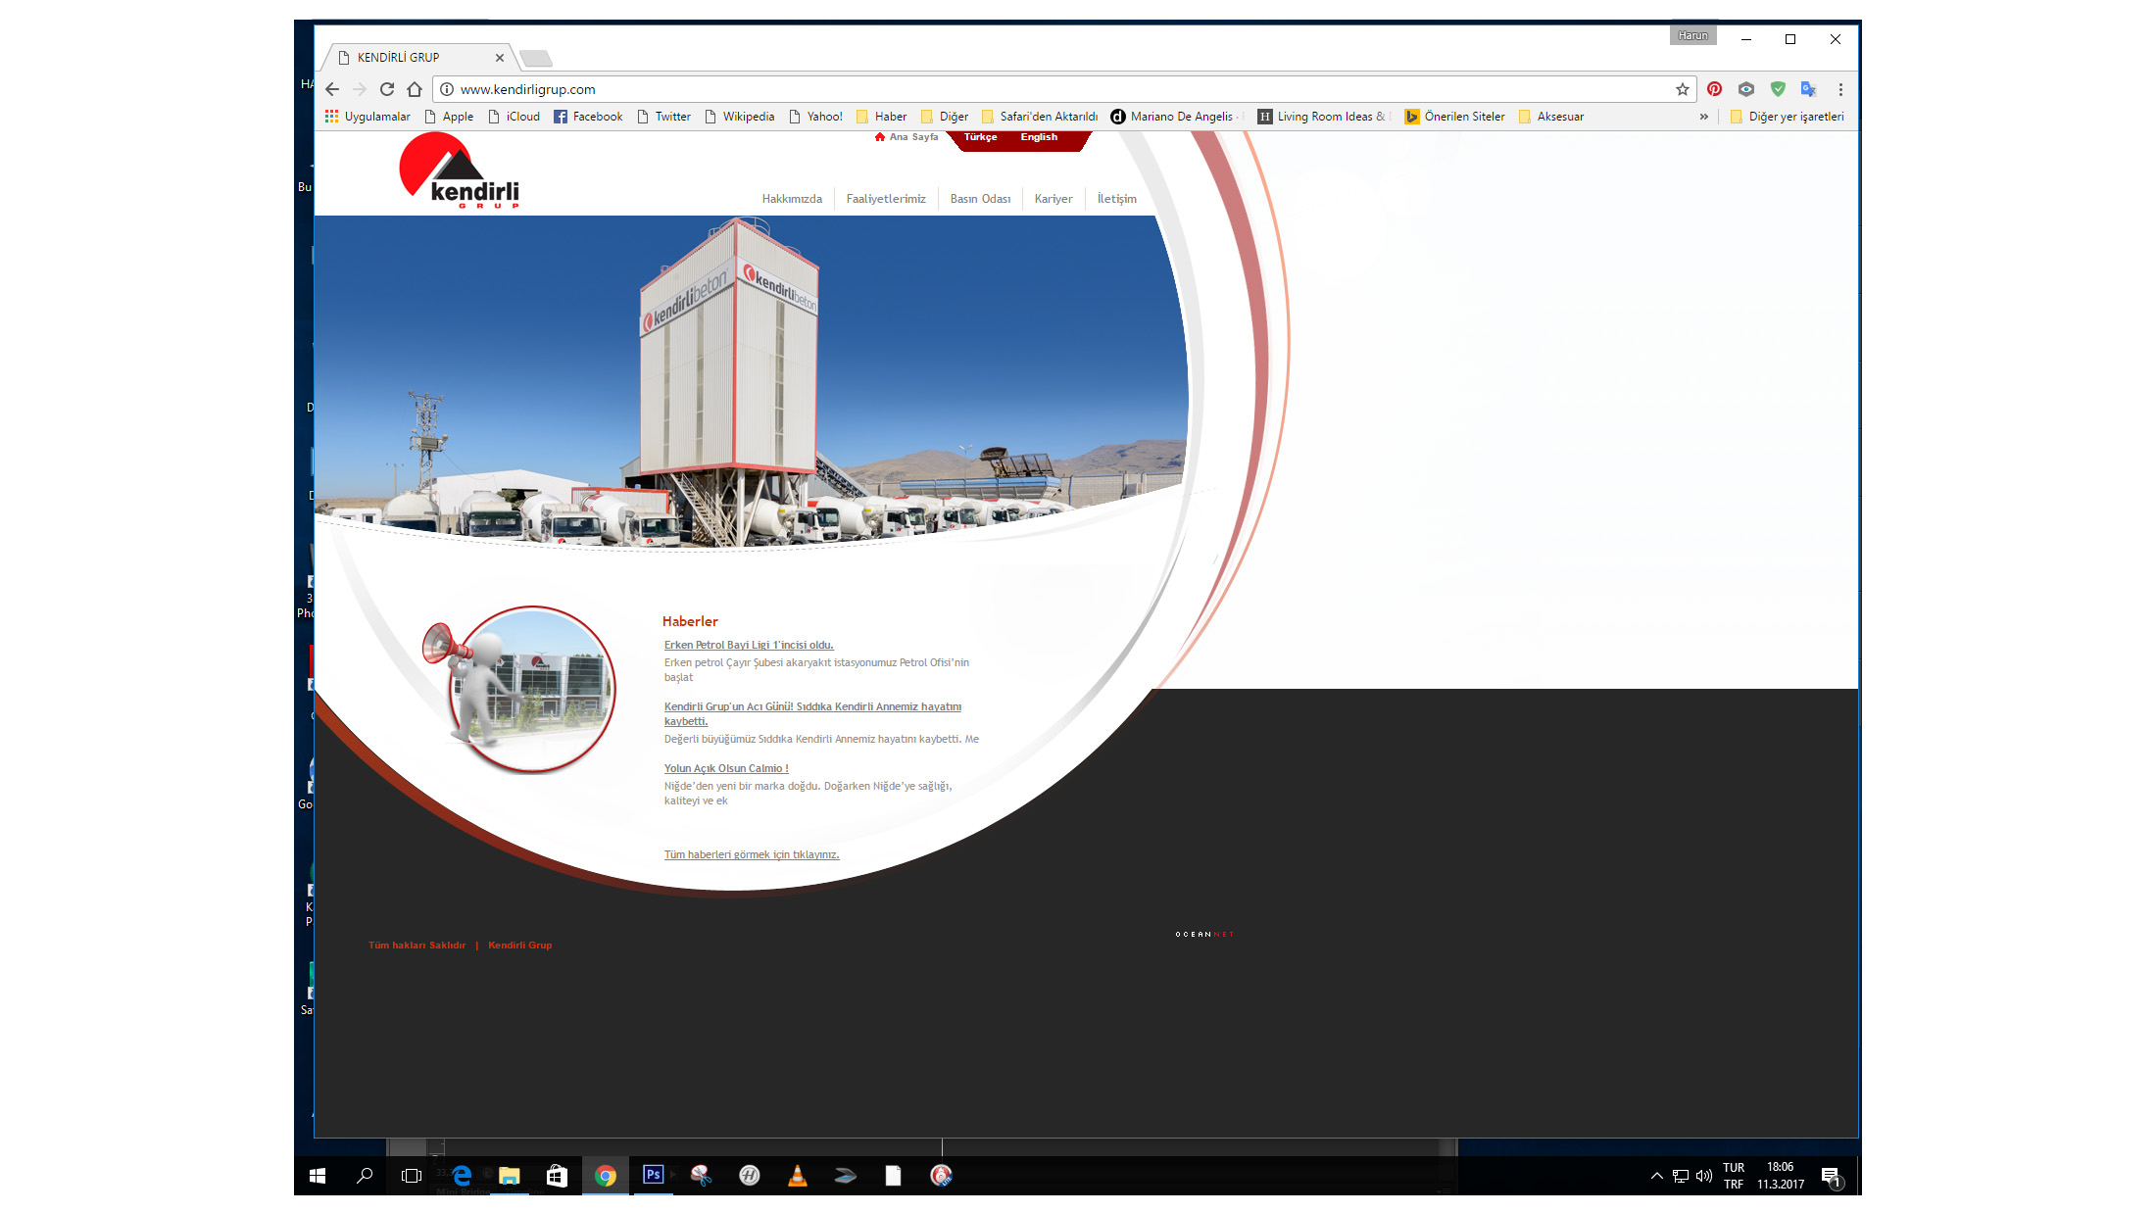
Task: Open Action Center notifications
Action: [1831, 1177]
